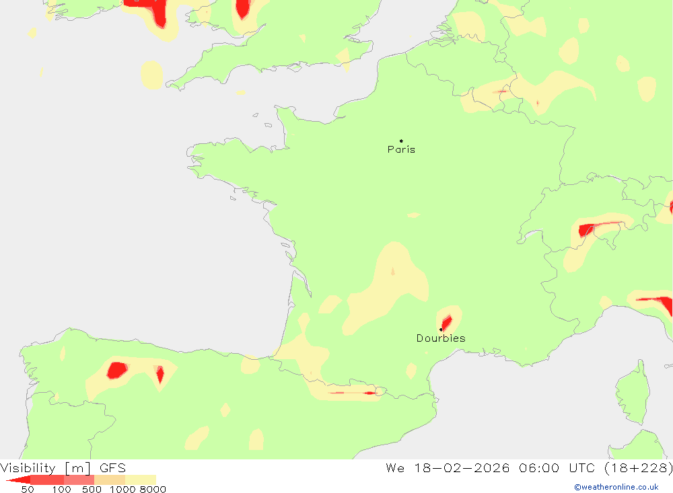
Task: Click the red low-visibility patch above Dourbies
Action: pos(446,322)
